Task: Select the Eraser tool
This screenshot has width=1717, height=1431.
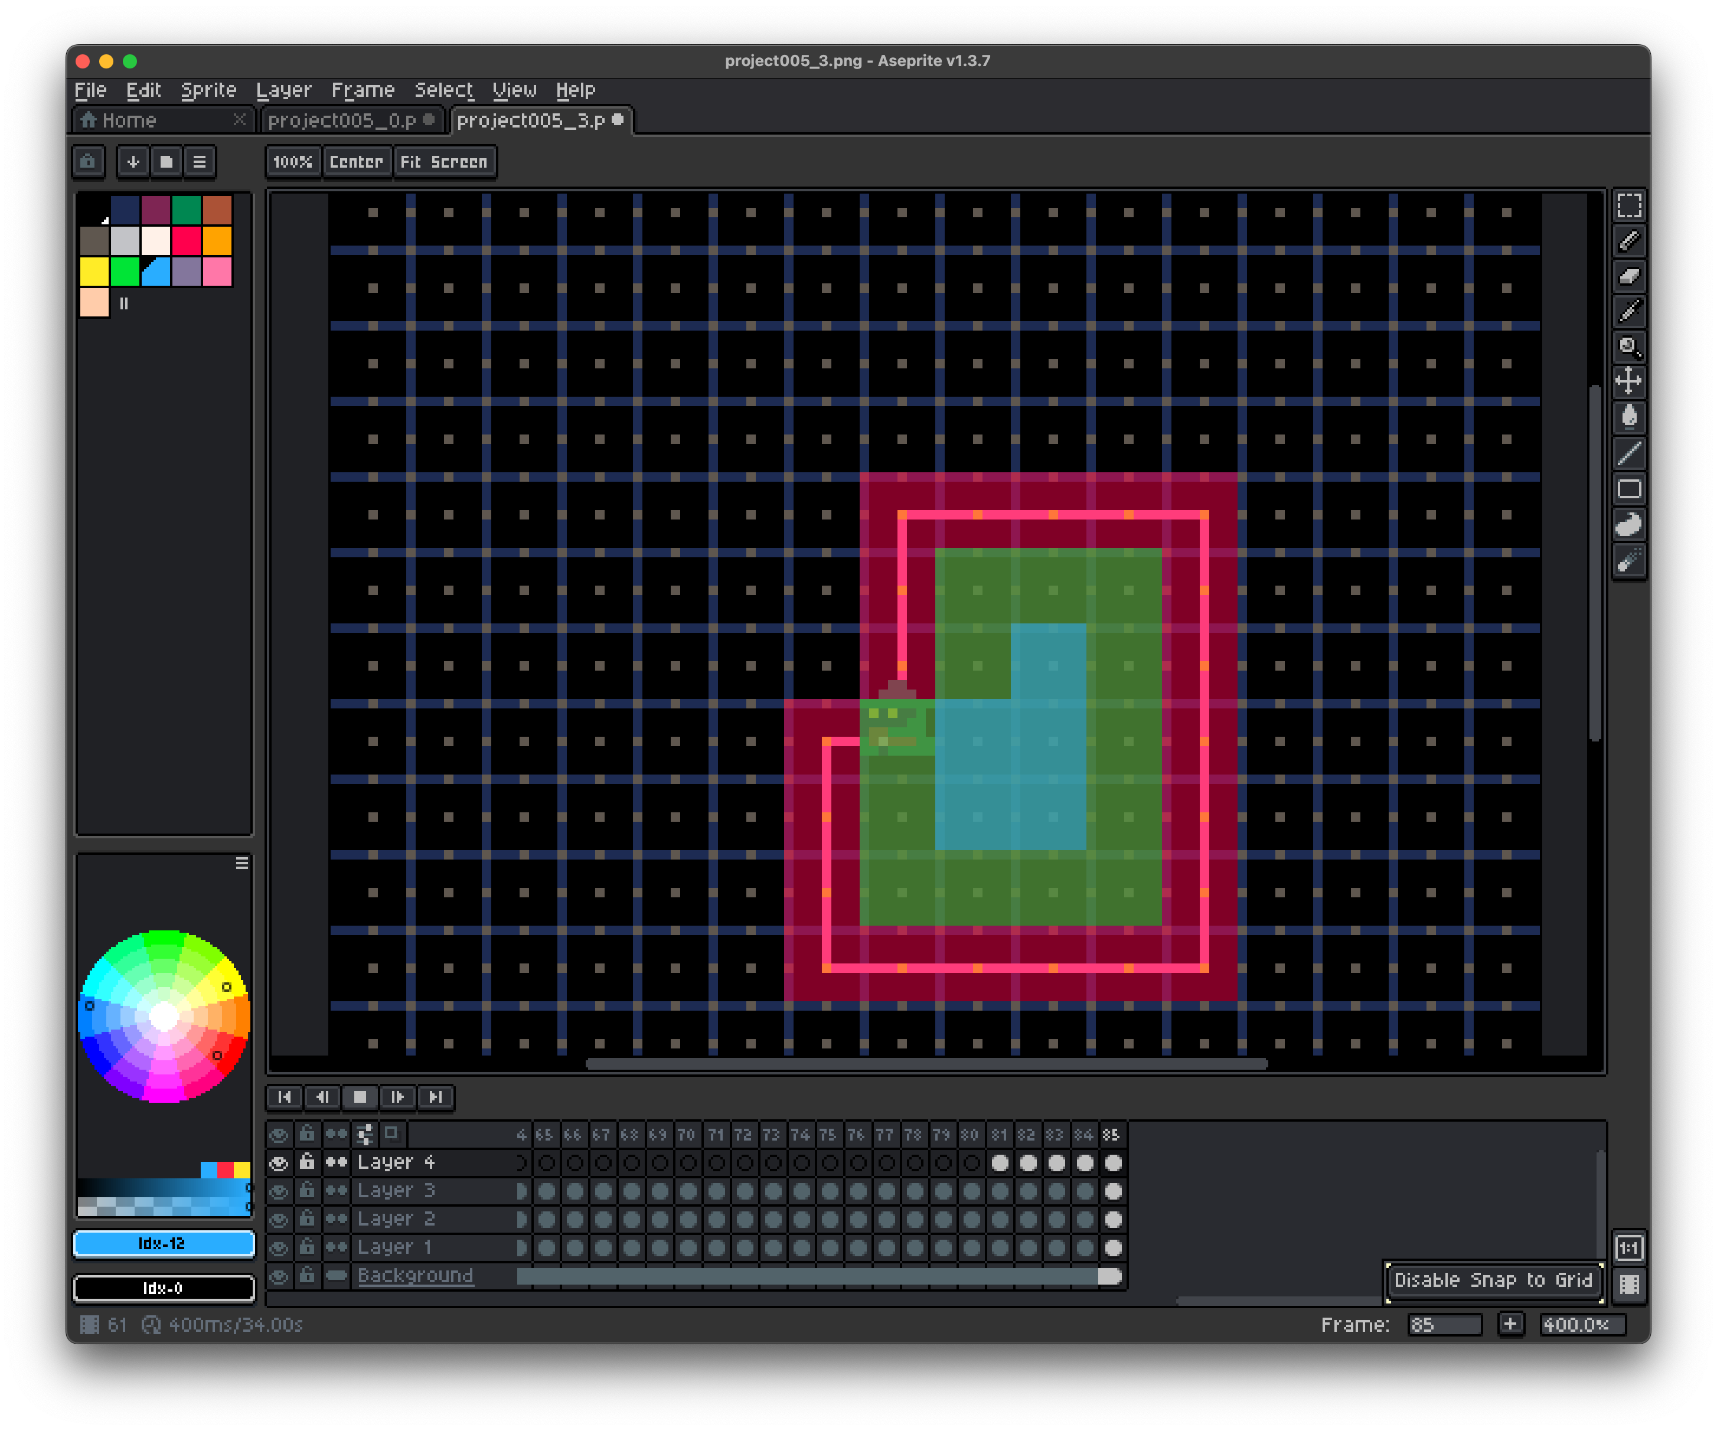Action: coord(1628,276)
